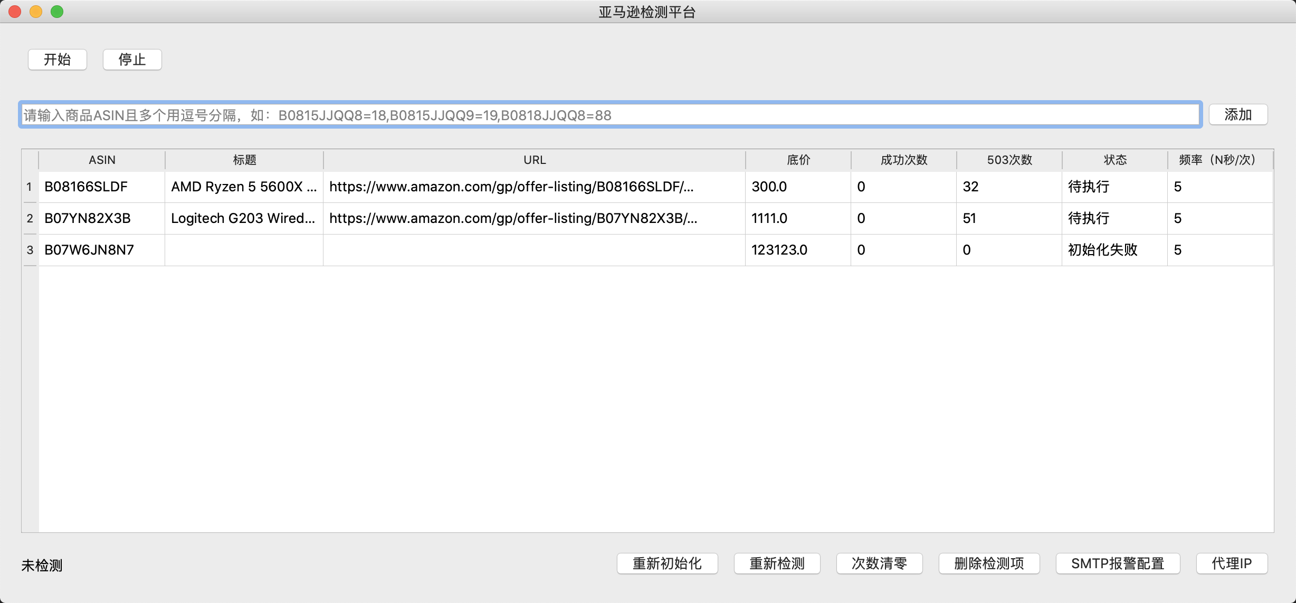Click the 次数清零 button
1296x603 pixels.
click(x=879, y=563)
